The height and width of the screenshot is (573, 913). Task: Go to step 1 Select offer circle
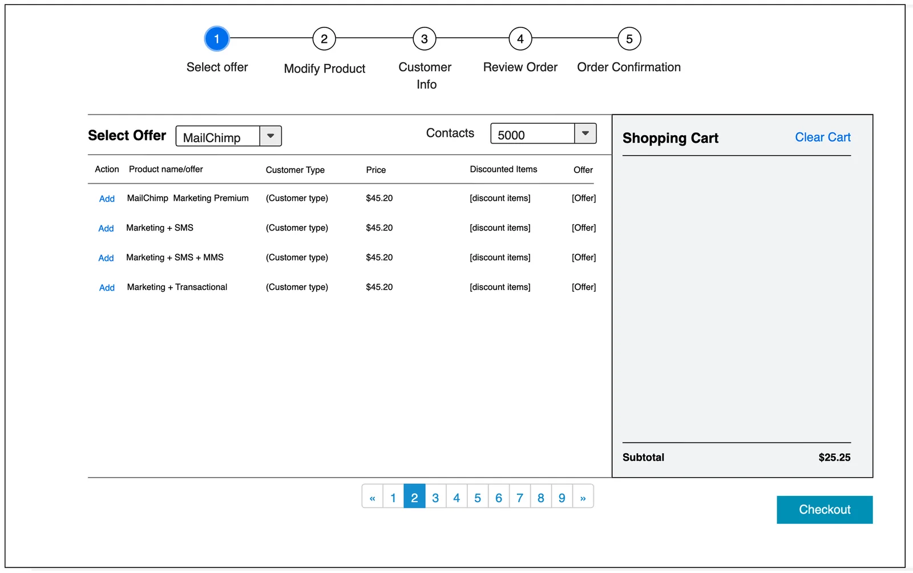point(217,39)
